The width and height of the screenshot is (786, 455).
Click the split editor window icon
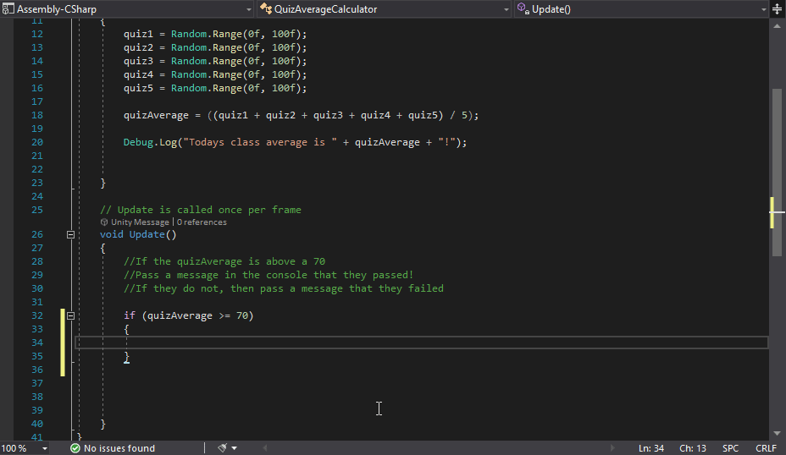(777, 9)
